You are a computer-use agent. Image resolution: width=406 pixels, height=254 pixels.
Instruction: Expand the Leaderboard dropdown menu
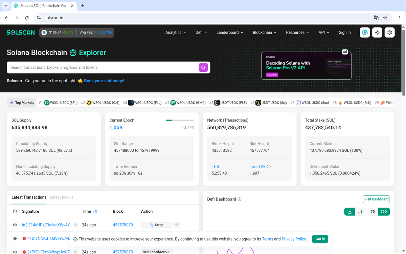pos(230,33)
